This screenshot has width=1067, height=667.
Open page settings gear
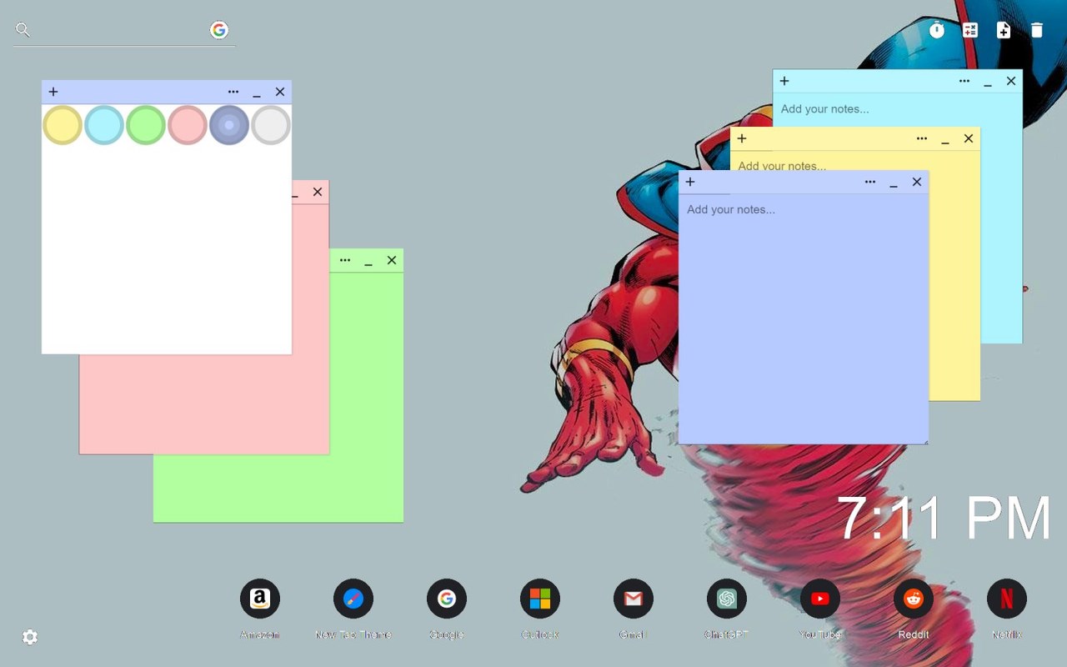pos(30,637)
